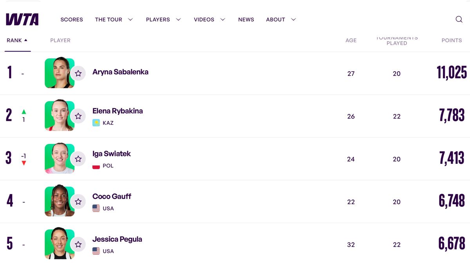Open Coco Gauff's profile link
This screenshot has height=264, width=470.
(112, 196)
